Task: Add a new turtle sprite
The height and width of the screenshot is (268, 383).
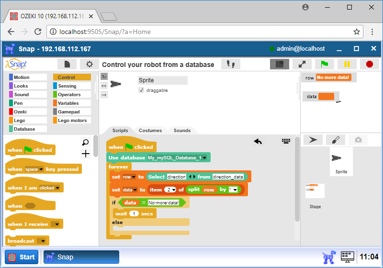Action: point(313,140)
